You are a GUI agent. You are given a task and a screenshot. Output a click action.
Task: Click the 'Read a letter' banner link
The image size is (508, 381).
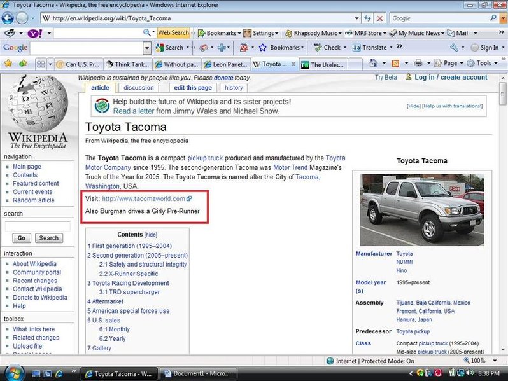pyautogui.click(x=134, y=111)
